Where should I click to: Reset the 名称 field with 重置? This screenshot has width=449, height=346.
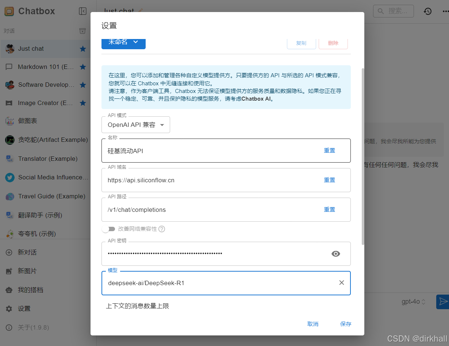point(330,151)
